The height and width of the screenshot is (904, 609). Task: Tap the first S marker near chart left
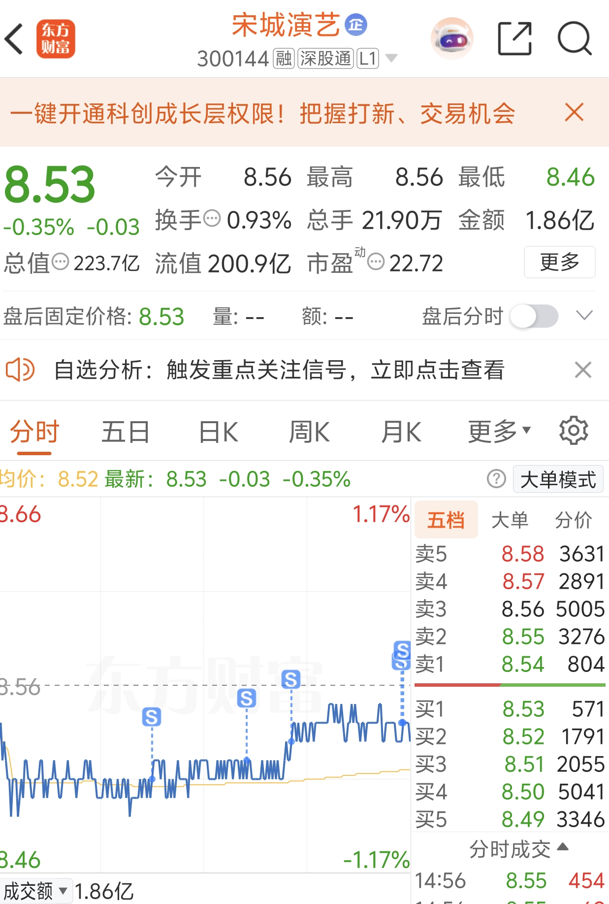152,717
